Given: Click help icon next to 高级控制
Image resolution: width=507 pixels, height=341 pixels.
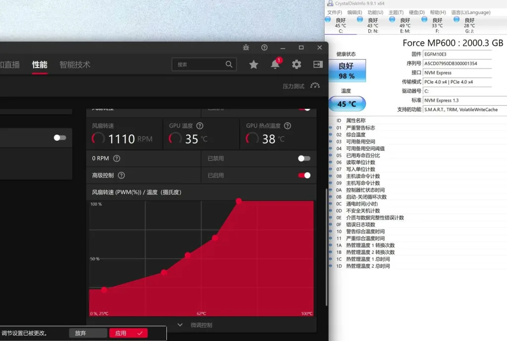Looking at the screenshot, I should pos(121,175).
